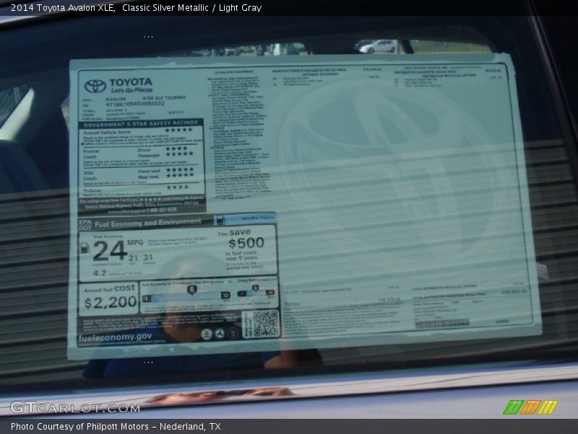The image size is (578, 434).
Task: Click the QR code on the fuel label
Action: (x=265, y=323)
